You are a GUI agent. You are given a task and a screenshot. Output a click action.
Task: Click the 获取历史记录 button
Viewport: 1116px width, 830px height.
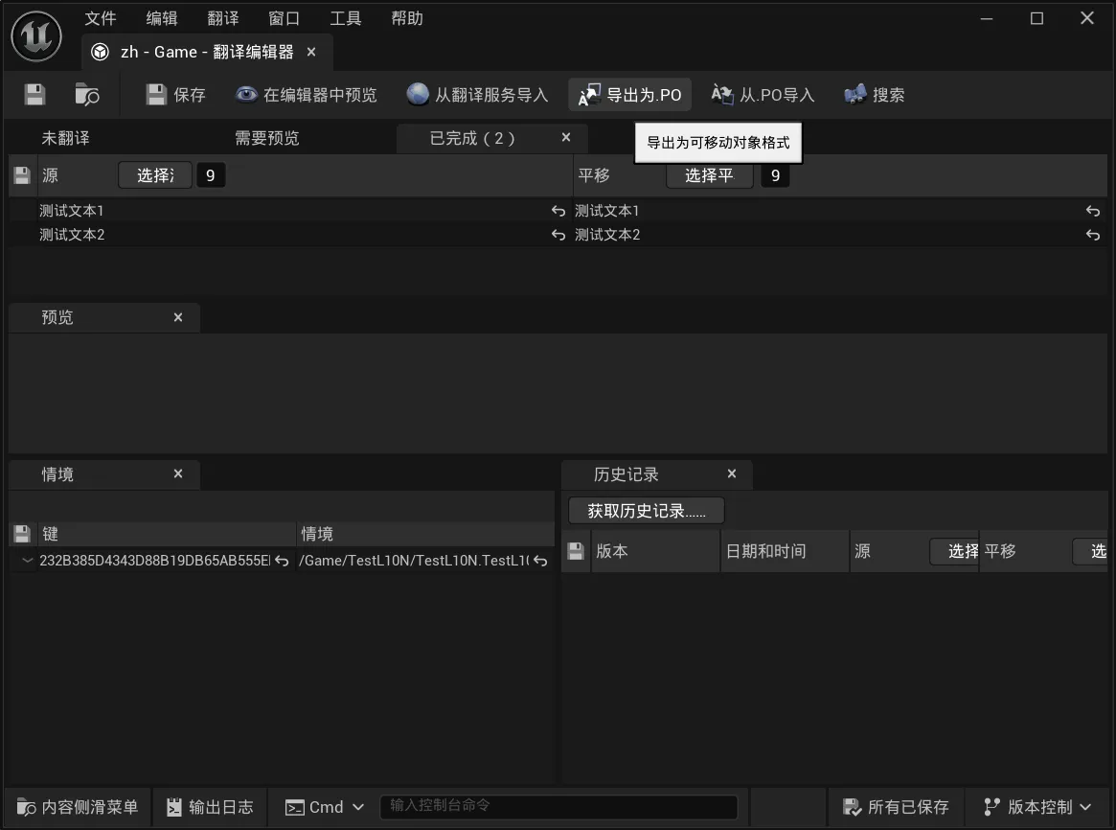pos(645,509)
